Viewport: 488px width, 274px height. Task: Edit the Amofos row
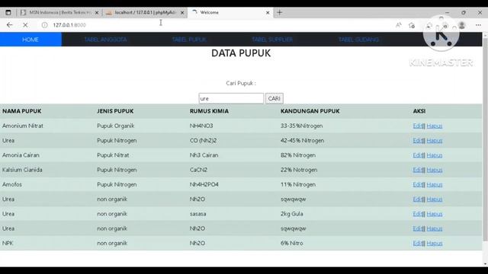418,184
